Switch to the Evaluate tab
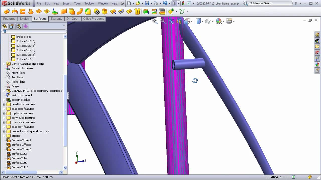Screen dimensions: 321x180 [56, 19]
